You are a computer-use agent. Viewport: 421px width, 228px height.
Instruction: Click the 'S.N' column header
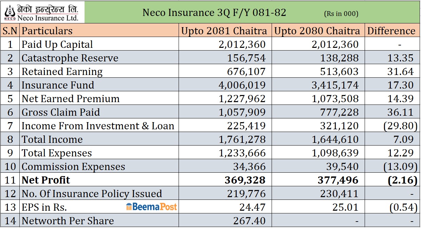pyautogui.click(x=10, y=31)
